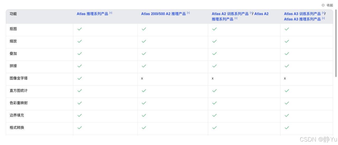This screenshot has width=338, height=145.
Task: Click the 功能 column header
Action: click(13, 14)
